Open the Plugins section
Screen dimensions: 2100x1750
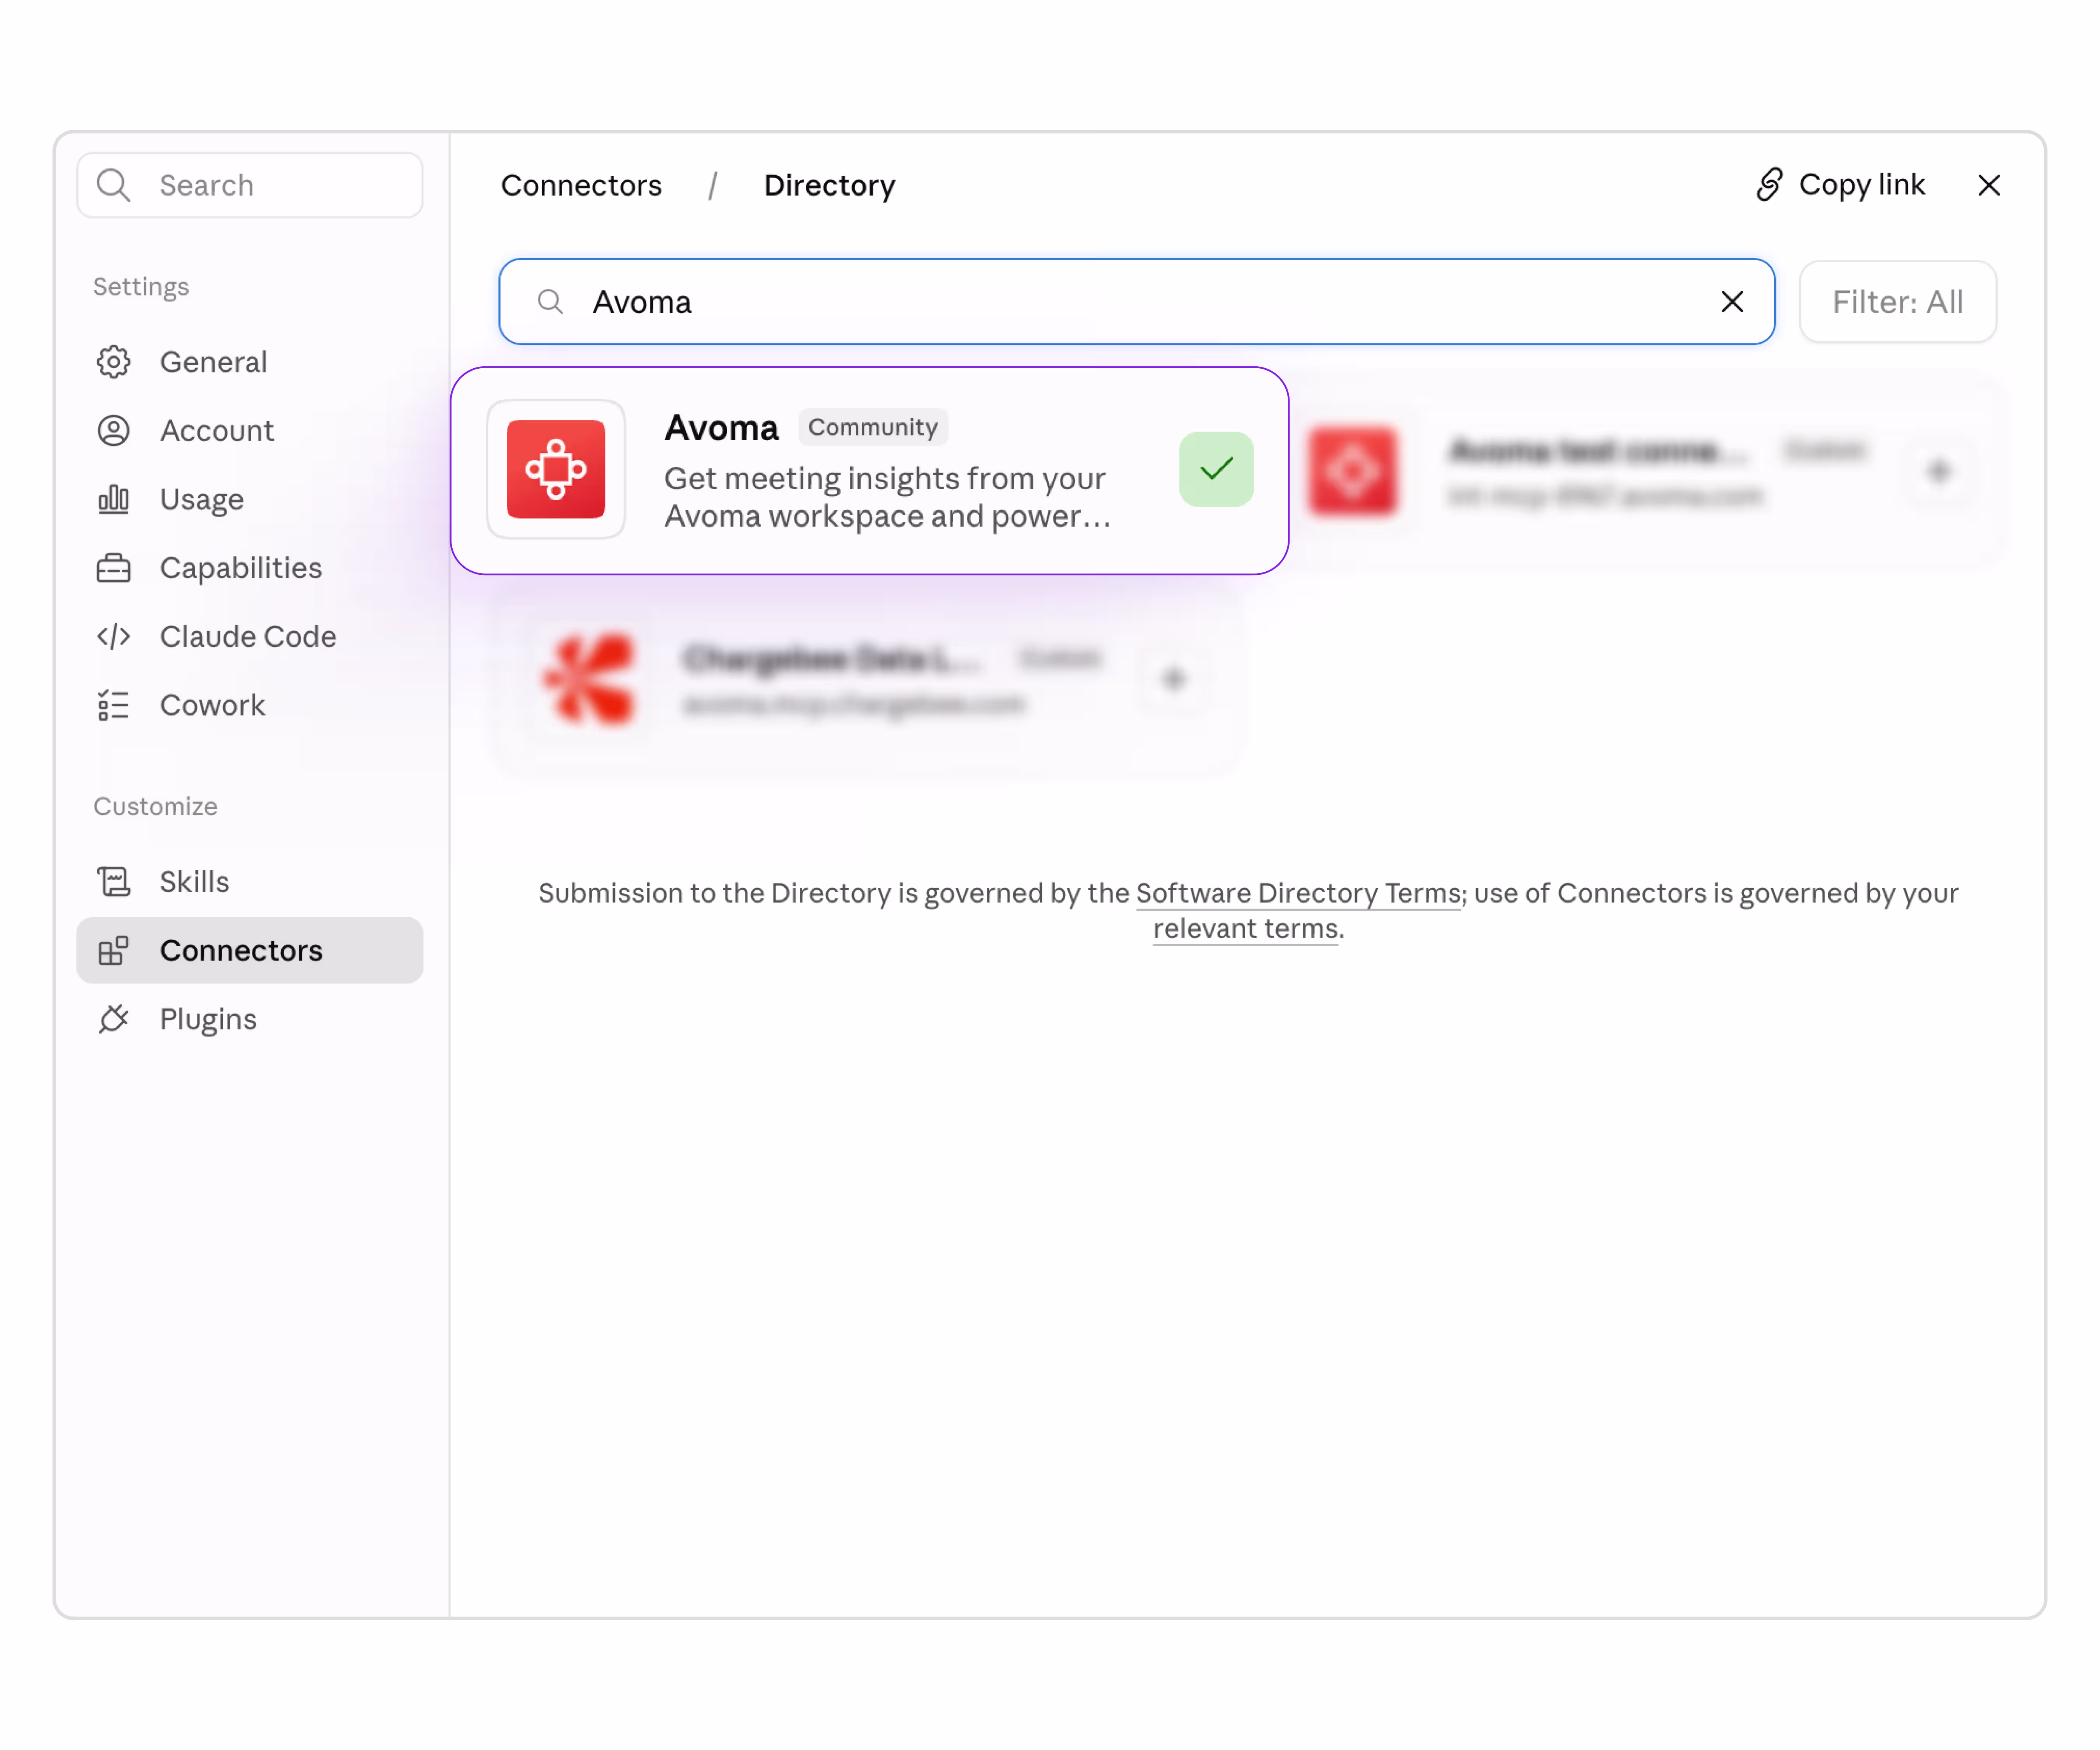(x=250, y=1019)
